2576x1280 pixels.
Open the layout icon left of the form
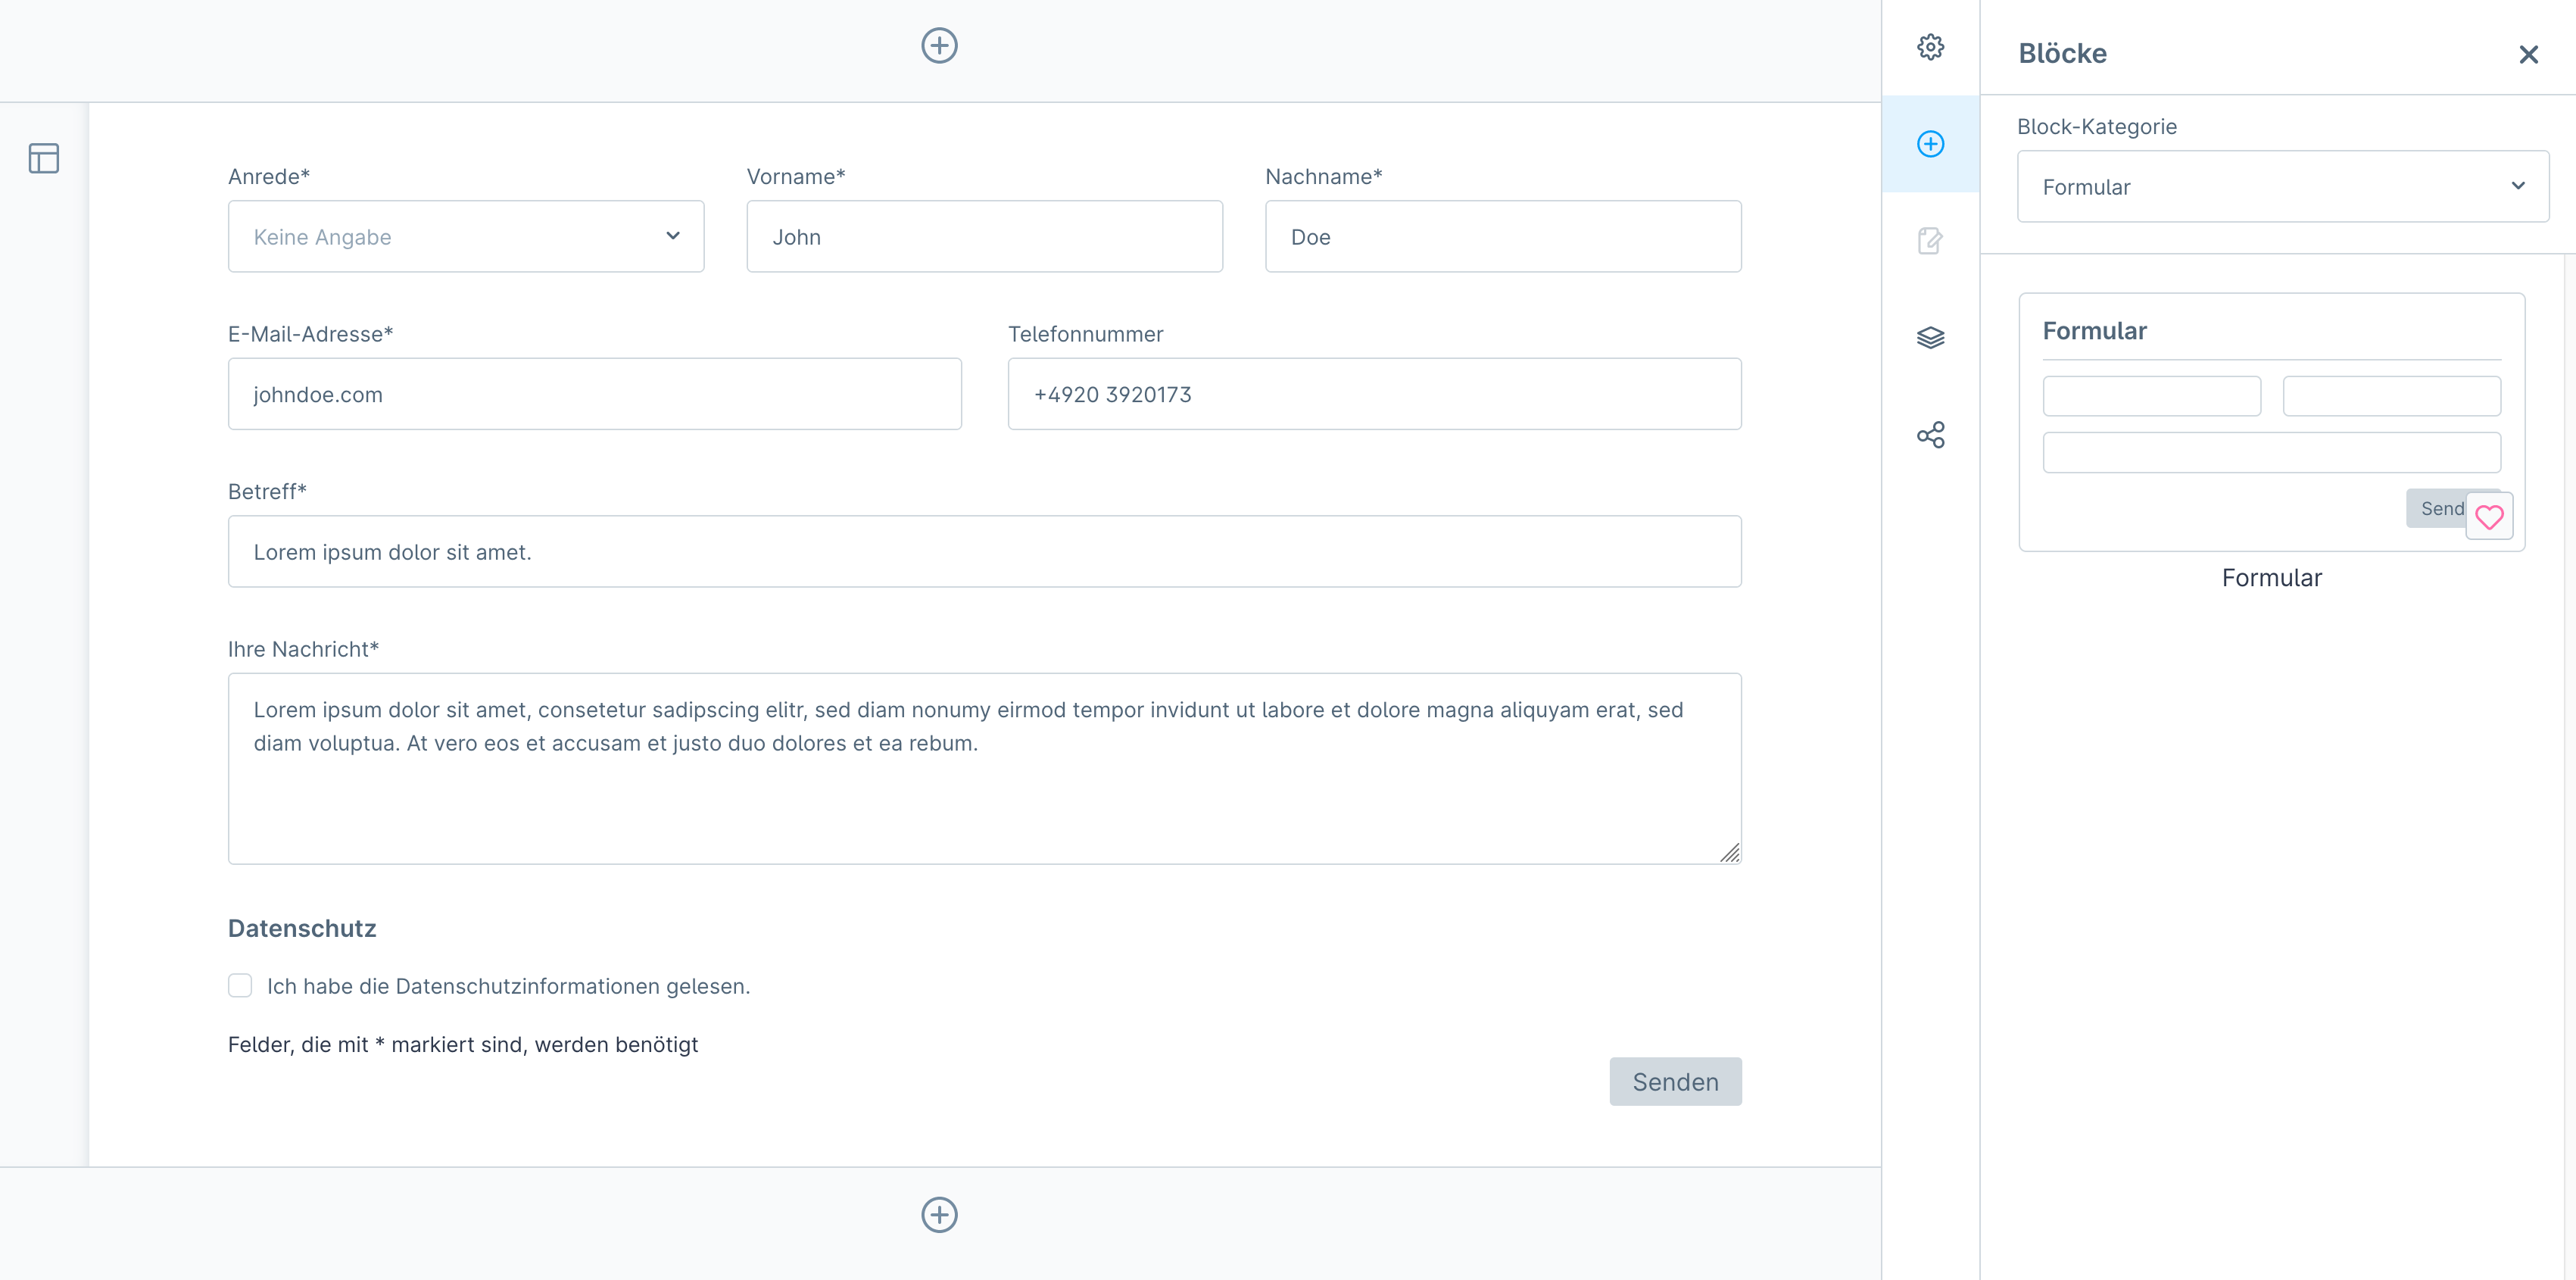pyautogui.click(x=44, y=158)
